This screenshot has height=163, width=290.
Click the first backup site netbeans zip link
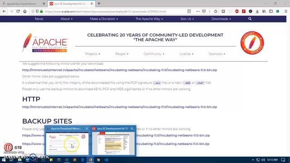click(173, 135)
